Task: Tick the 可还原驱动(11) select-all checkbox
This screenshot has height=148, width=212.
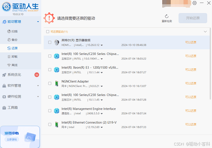Action: (x=48, y=32)
